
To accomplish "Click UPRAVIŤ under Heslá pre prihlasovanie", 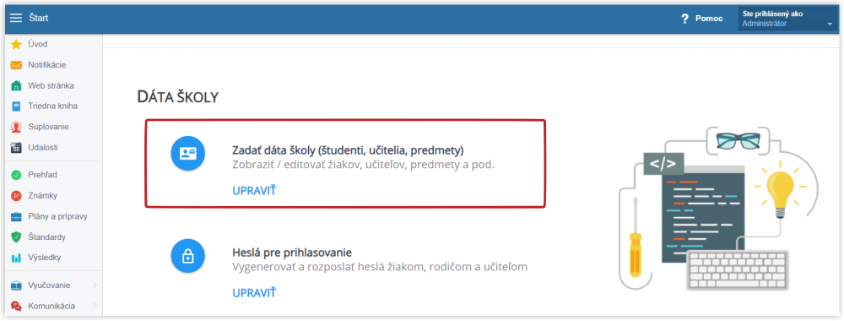I will point(254,293).
